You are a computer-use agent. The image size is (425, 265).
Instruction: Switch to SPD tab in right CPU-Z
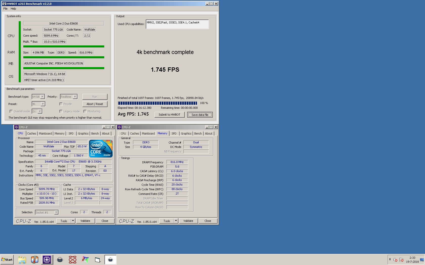click(174, 134)
